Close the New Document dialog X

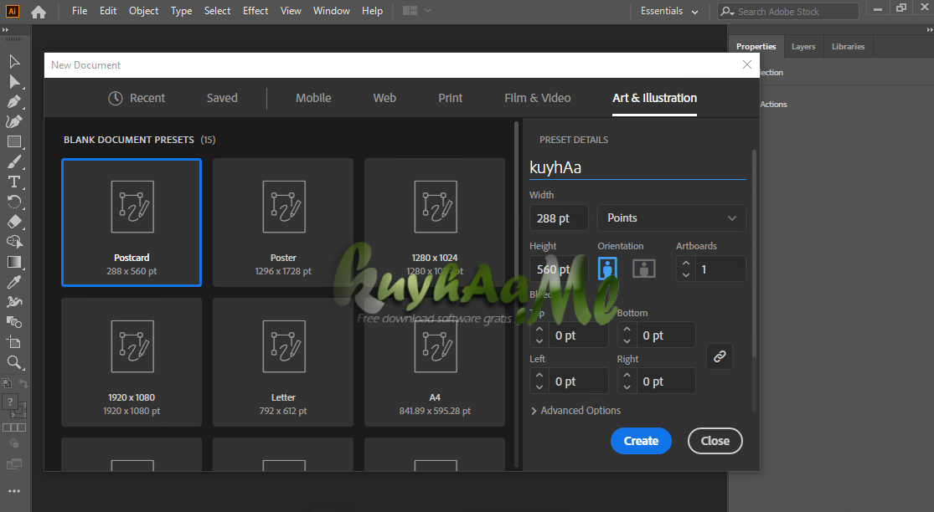(x=747, y=64)
